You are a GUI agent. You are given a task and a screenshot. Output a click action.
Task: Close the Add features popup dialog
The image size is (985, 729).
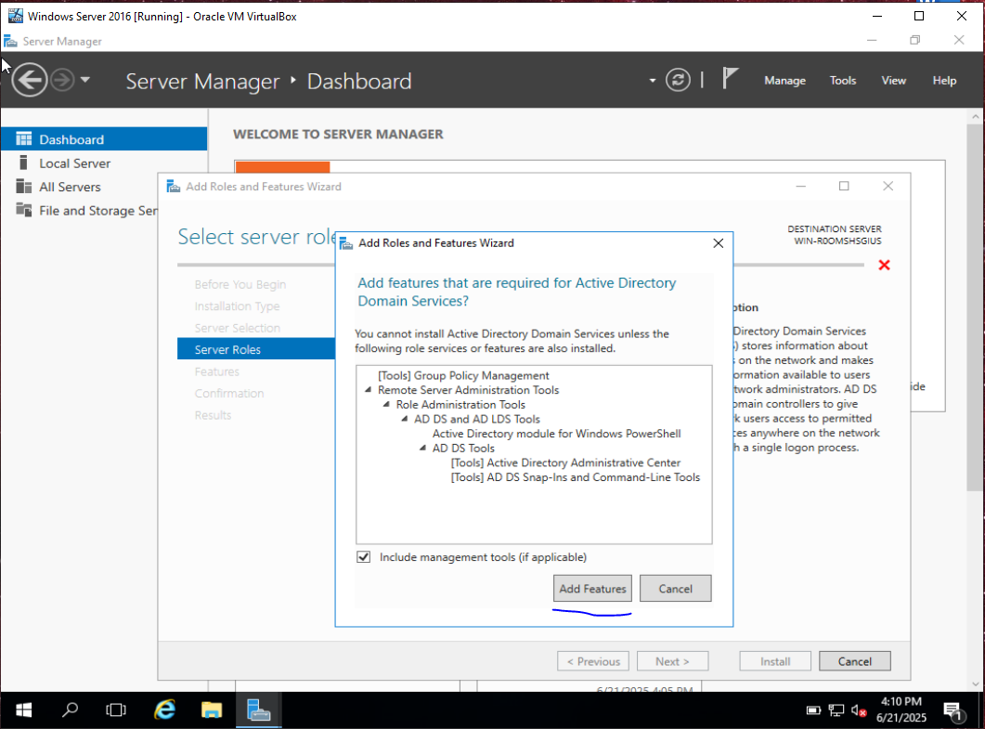click(x=718, y=243)
